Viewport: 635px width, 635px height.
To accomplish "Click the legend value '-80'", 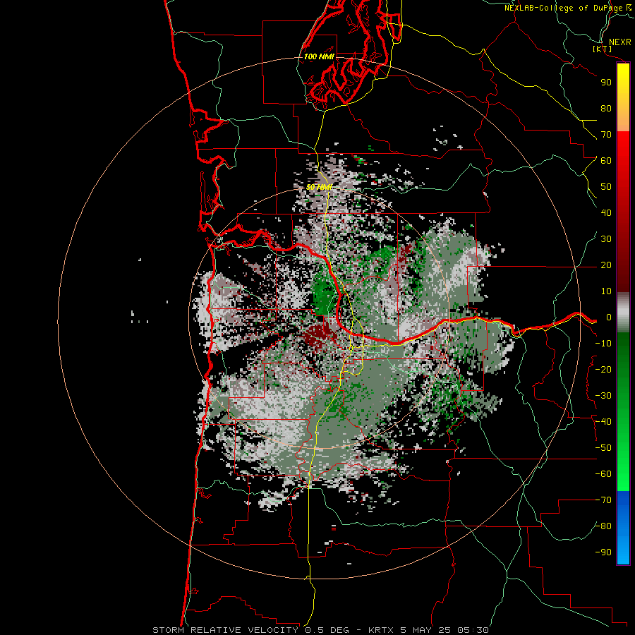I will tap(603, 526).
